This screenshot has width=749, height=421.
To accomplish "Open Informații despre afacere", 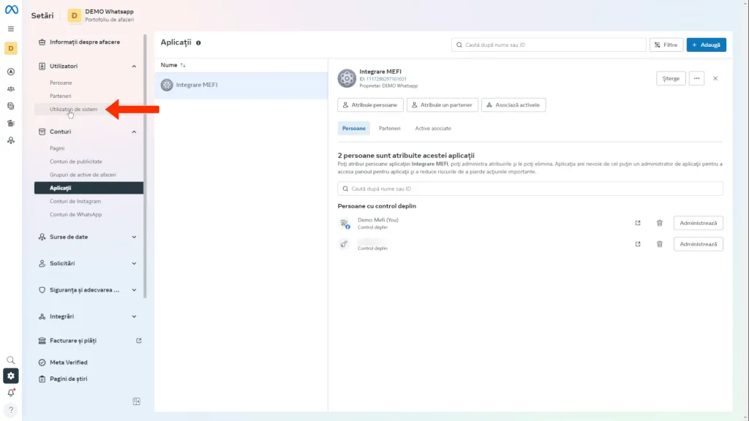I will tap(85, 42).
